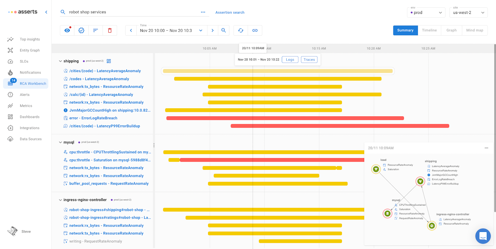
Task: Open RCA Workbench in sidebar
Action: (x=33, y=84)
